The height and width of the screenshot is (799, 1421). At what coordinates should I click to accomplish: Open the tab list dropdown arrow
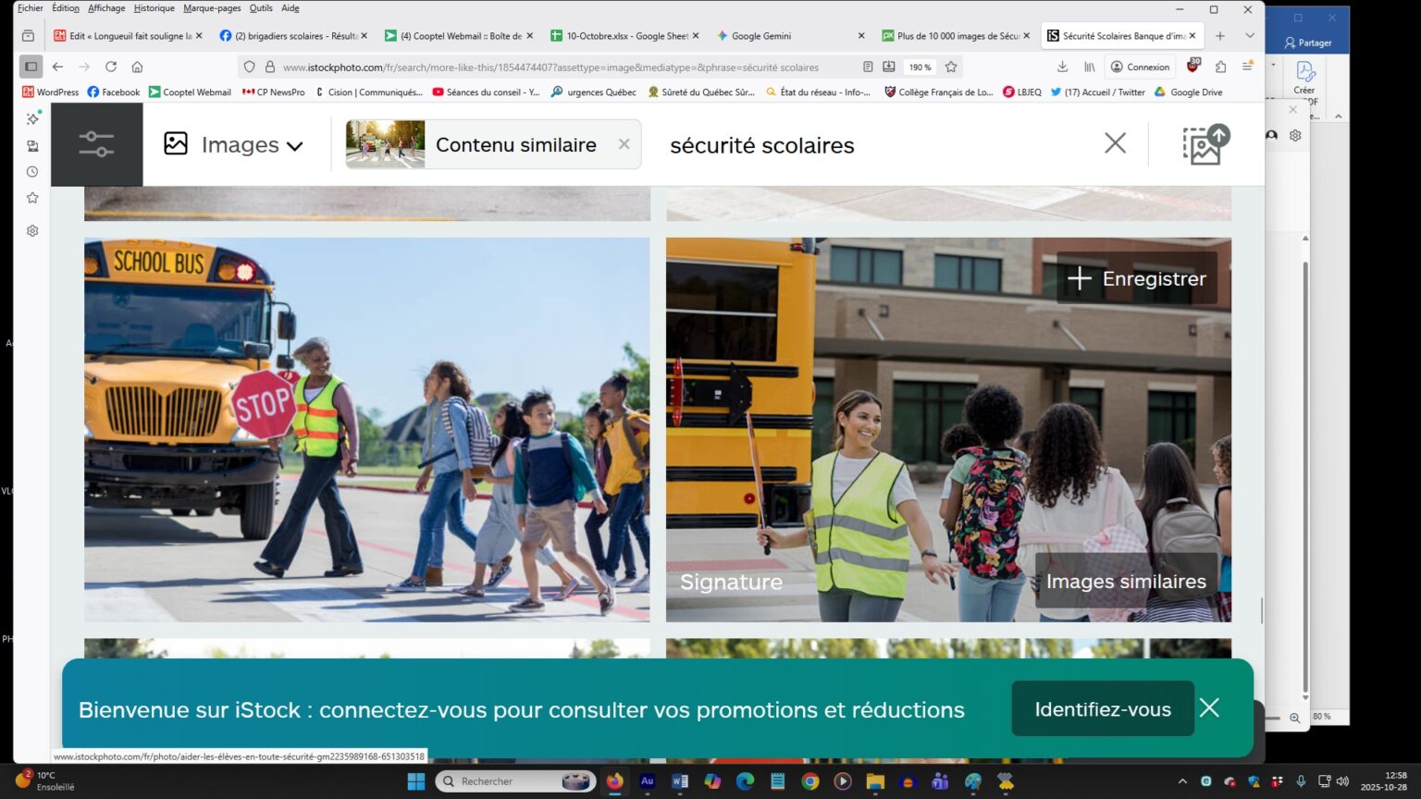point(1249,36)
